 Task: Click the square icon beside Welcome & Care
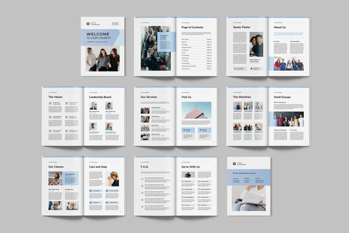(x=199, y=197)
